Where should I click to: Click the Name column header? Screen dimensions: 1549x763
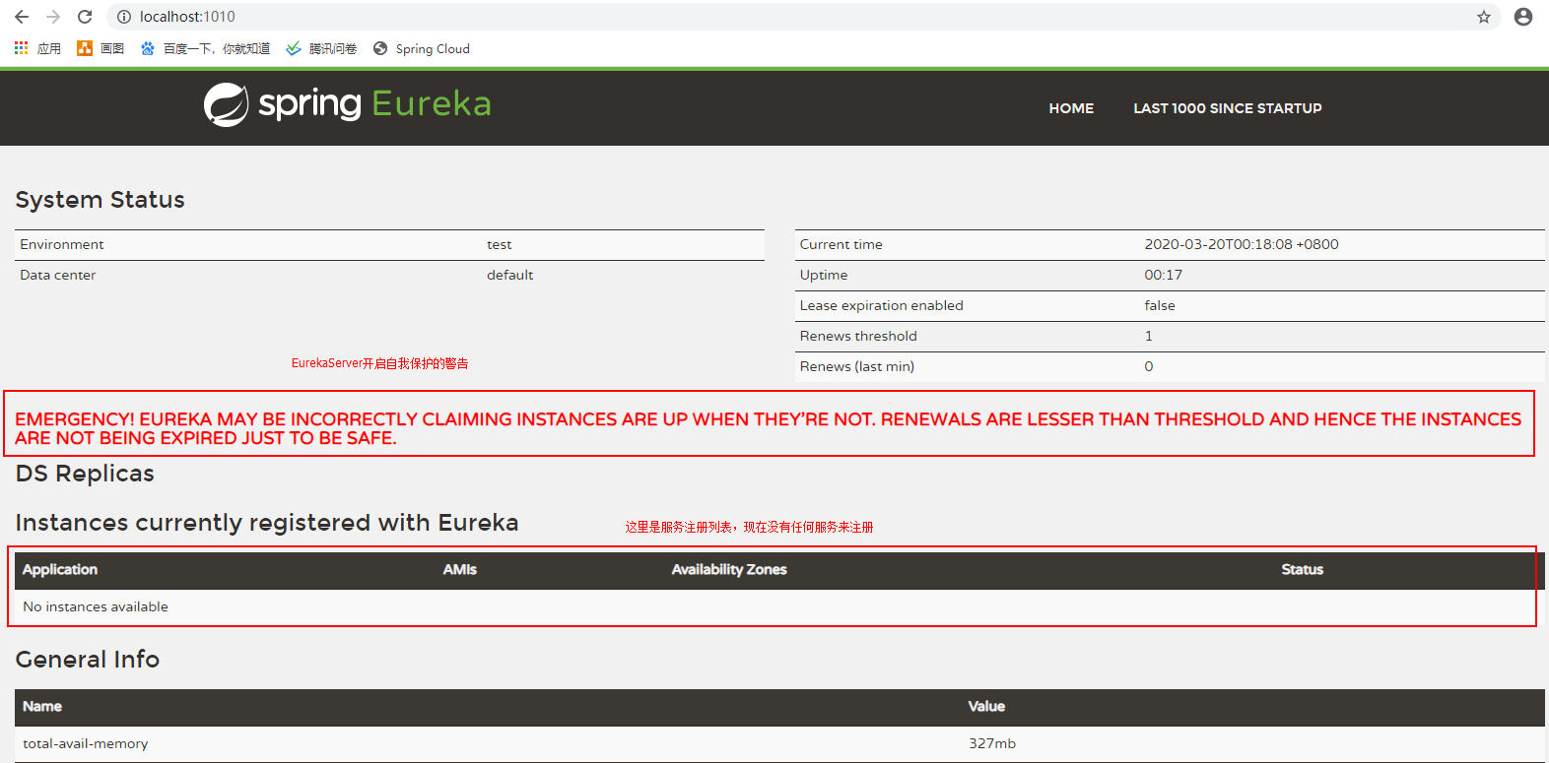pyautogui.click(x=42, y=706)
